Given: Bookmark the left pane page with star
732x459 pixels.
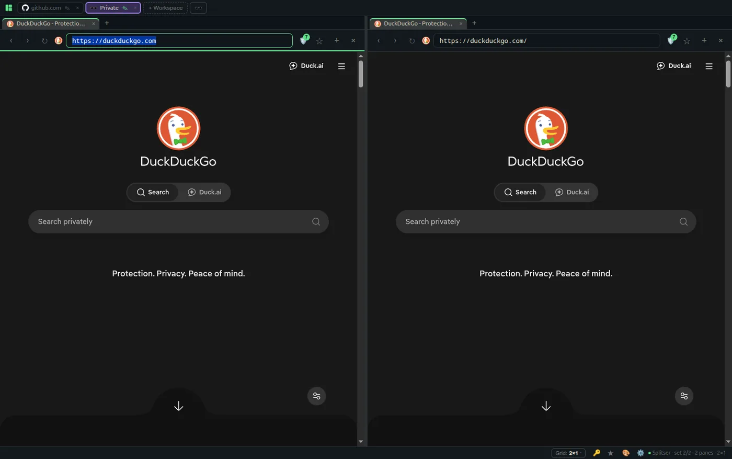Looking at the screenshot, I should 319,41.
